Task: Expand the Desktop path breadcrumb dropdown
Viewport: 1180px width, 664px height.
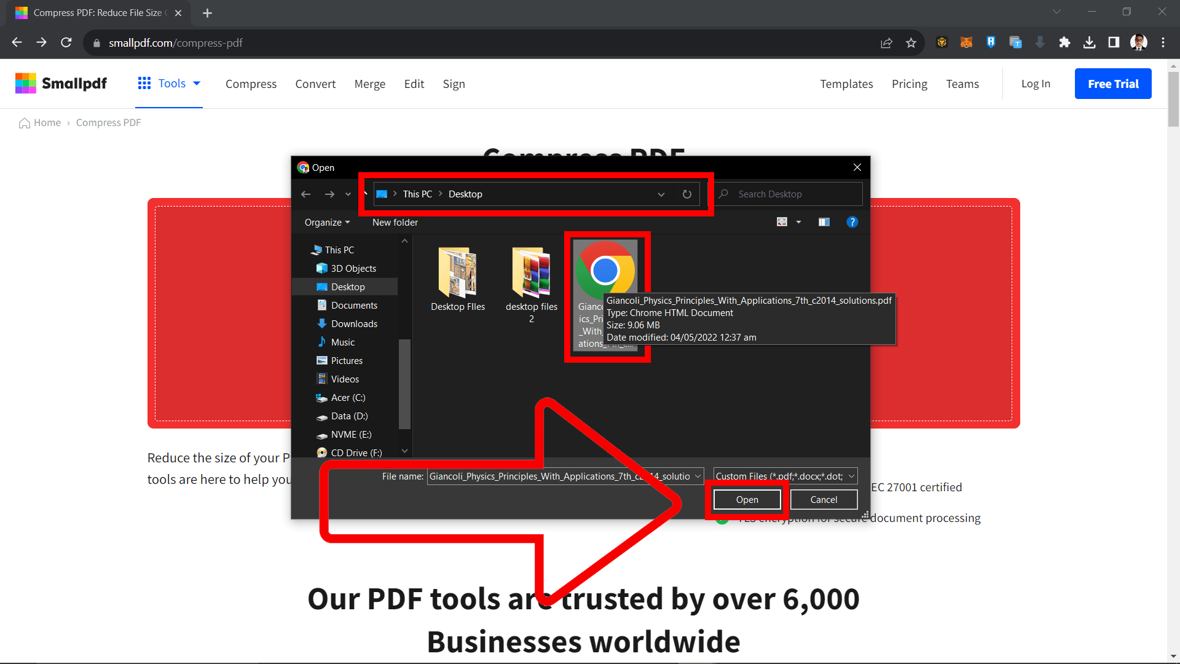Action: pyautogui.click(x=662, y=194)
